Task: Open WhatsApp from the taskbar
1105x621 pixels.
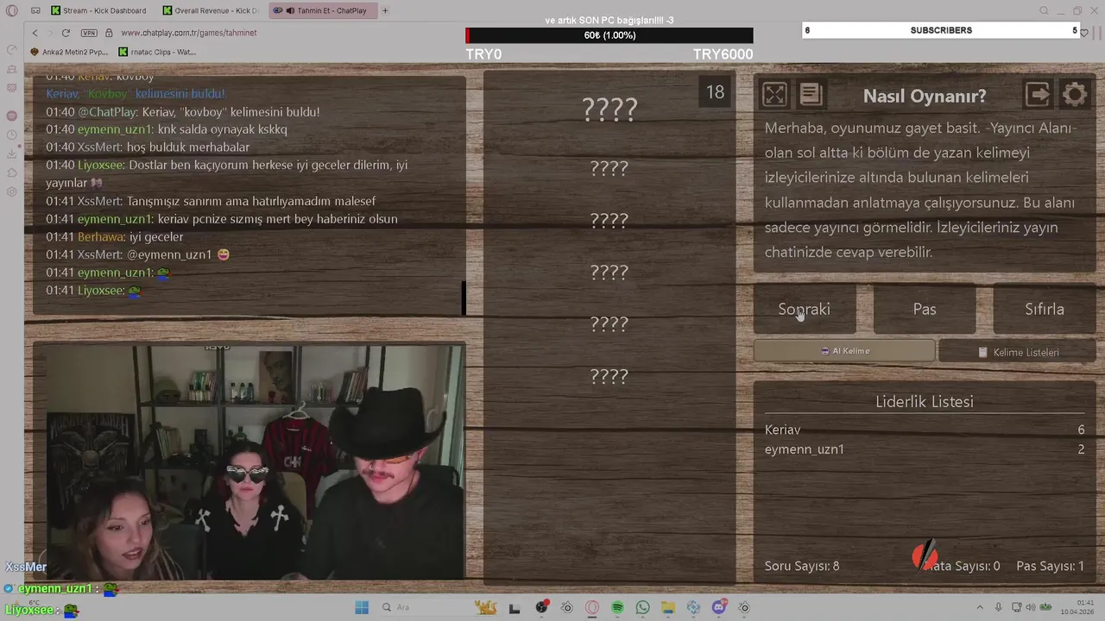Action: click(x=642, y=607)
